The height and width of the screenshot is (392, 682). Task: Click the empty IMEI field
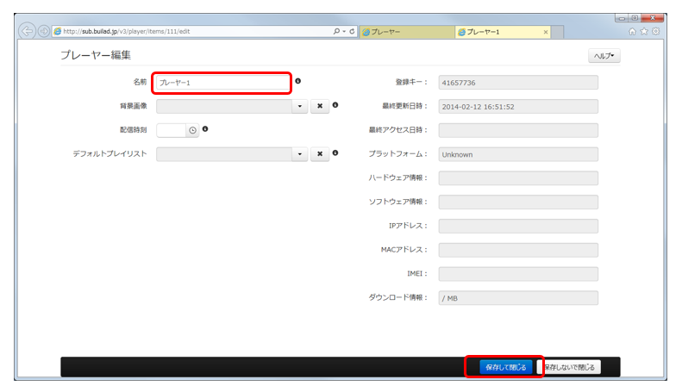[518, 274]
